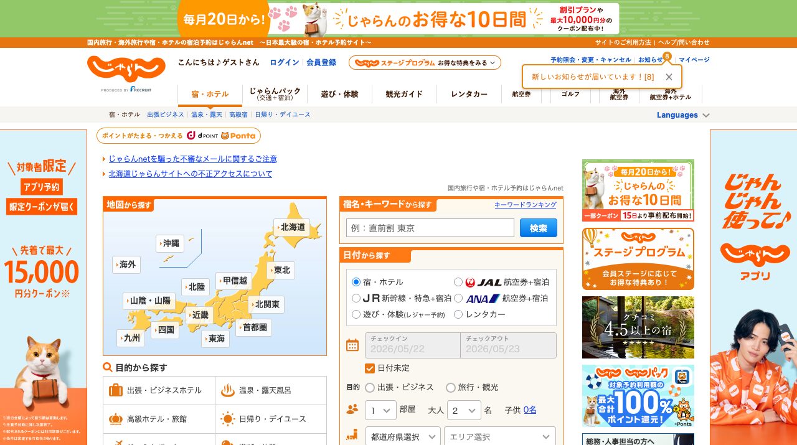Select ANA 航空券+宿泊 radio option

tap(458, 298)
